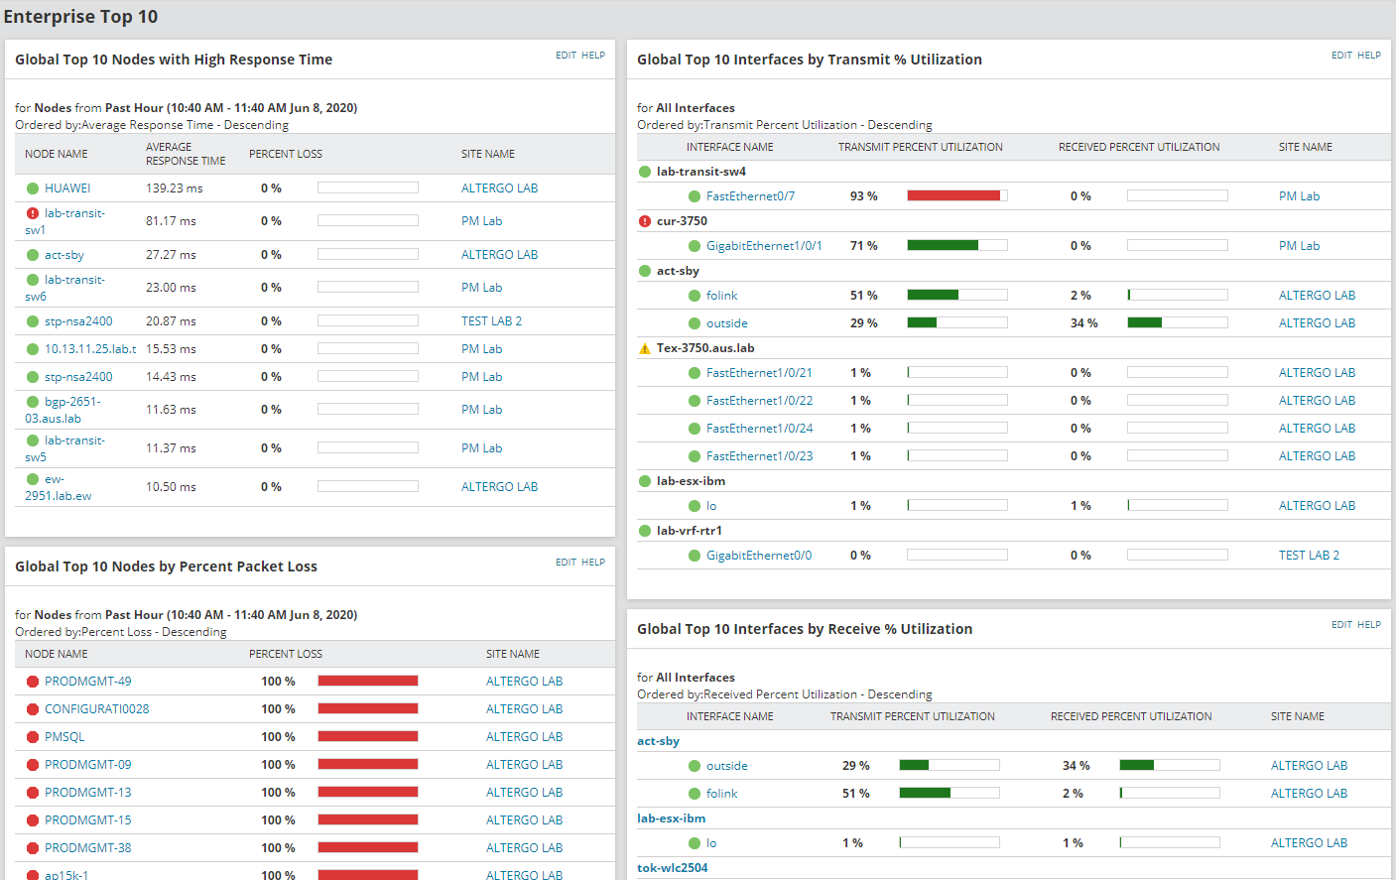Click the green icon next to lab-transit-sw4 group
The height and width of the screenshot is (880, 1396).
(645, 172)
